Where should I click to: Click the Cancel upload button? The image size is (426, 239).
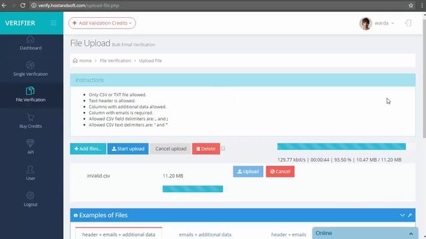coord(170,149)
